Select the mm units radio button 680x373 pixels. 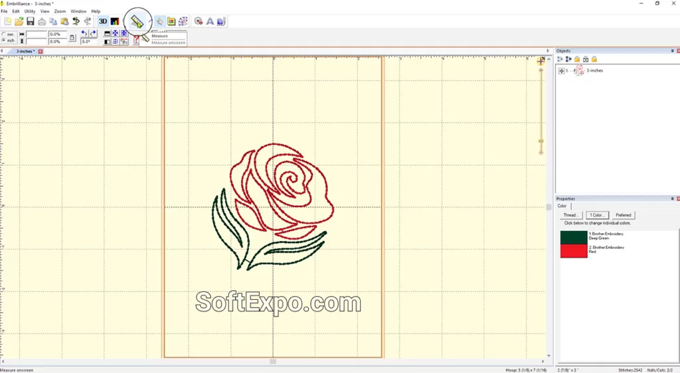pyautogui.click(x=4, y=34)
